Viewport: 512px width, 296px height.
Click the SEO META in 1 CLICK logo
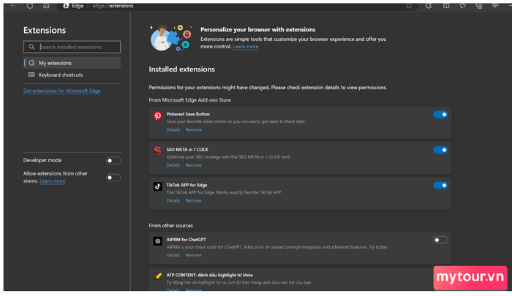pos(158,151)
